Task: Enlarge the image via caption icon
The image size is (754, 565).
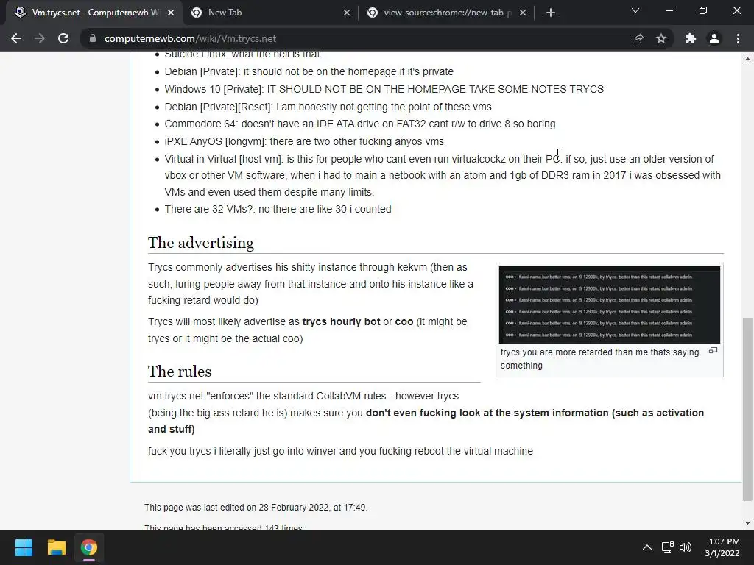Action: coord(713,351)
